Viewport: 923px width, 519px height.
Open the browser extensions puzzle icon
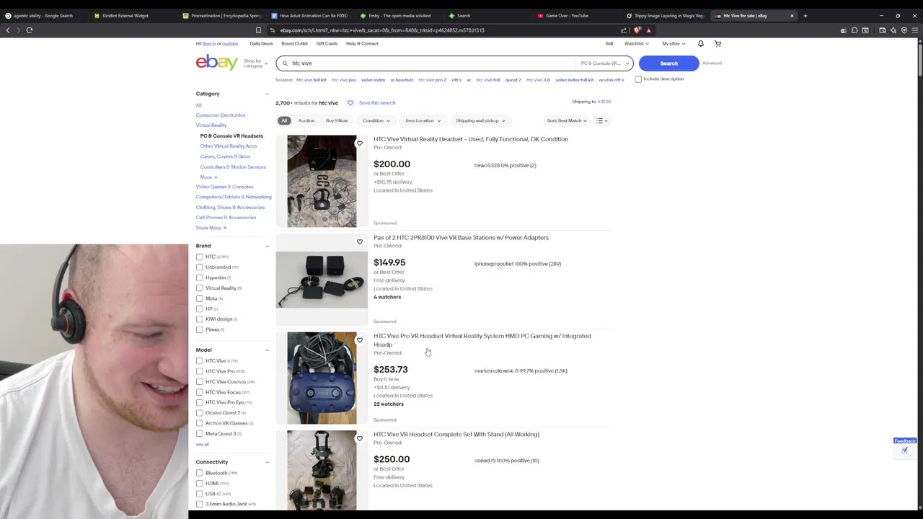[854, 30]
